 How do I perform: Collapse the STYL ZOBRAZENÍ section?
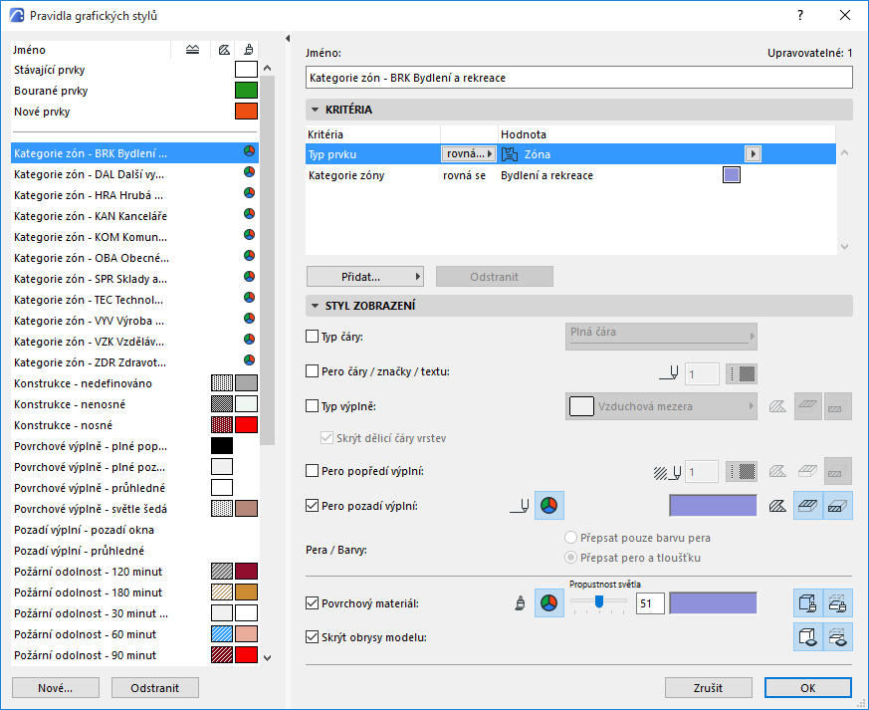[315, 306]
